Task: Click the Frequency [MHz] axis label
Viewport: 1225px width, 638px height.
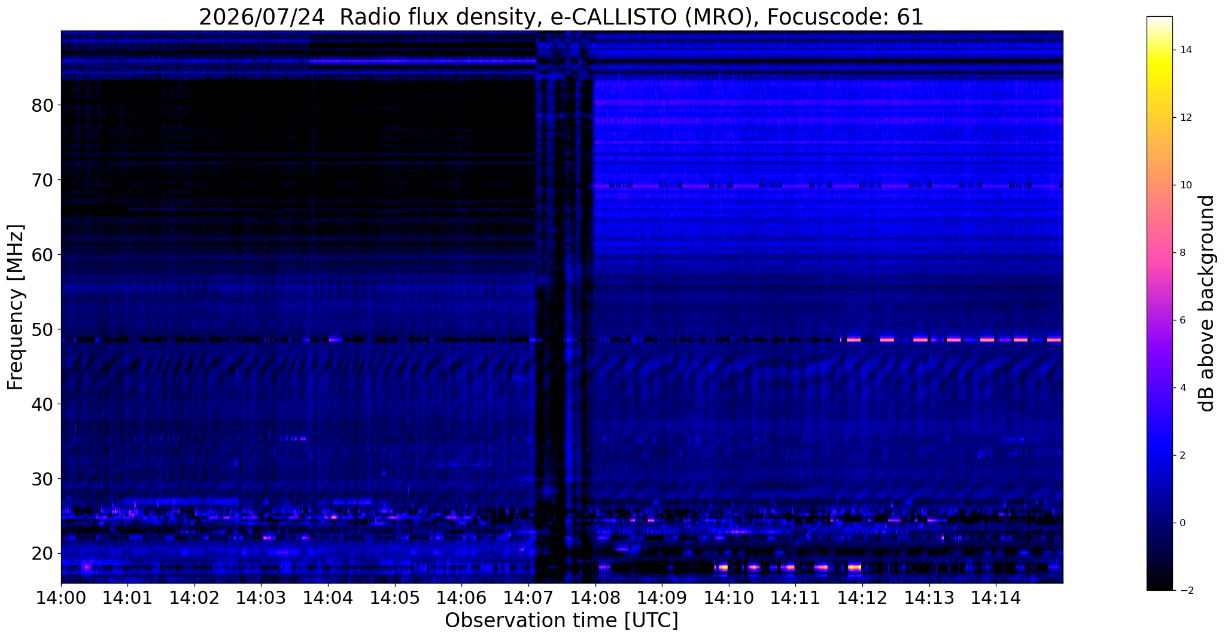Action: (16, 307)
